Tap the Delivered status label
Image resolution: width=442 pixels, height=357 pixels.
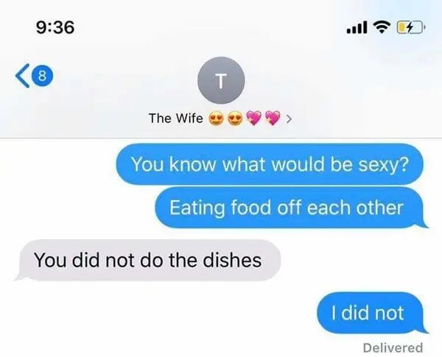coord(393,347)
